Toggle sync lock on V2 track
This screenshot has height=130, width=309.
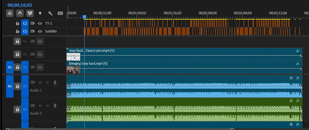(33, 54)
